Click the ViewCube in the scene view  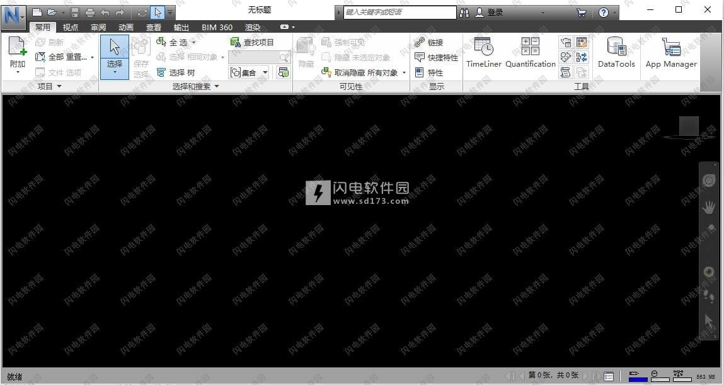click(x=689, y=127)
